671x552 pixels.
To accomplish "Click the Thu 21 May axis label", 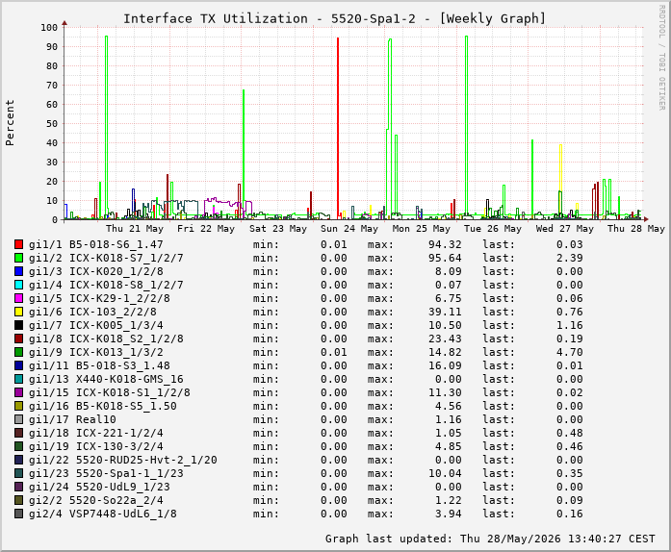I will (135, 228).
